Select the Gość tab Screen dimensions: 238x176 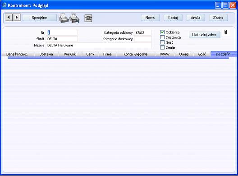[x=202, y=54]
